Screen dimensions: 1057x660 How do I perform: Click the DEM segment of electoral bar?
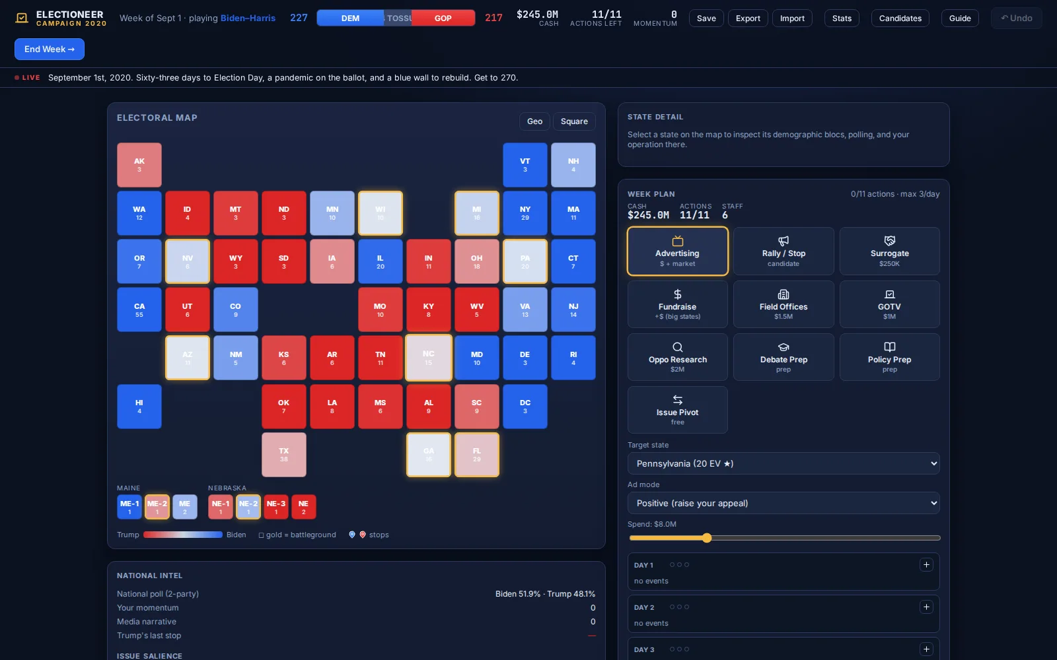(x=350, y=18)
